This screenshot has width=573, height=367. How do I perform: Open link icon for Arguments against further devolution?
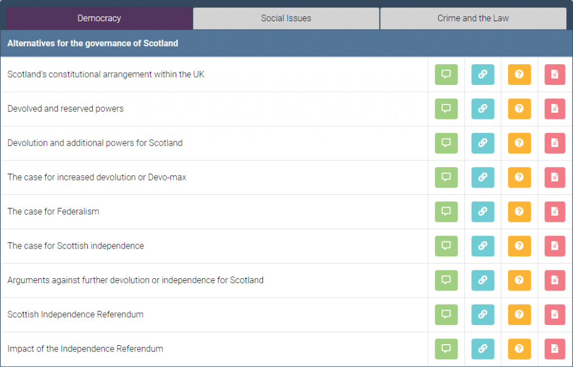coord(482,280)
